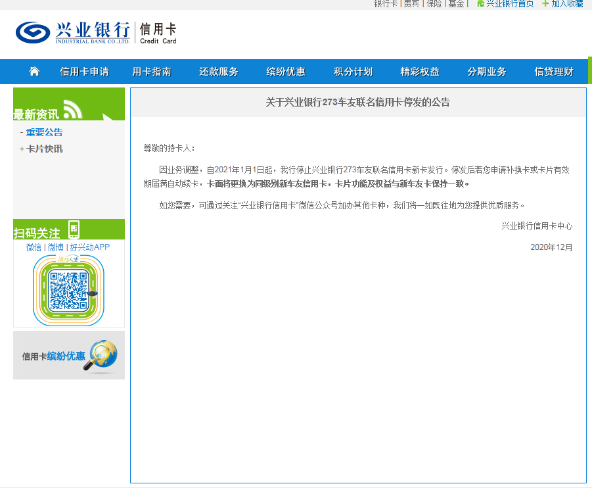Image resolution: width=592 pixels, height=488 pixels.
Task: Click the 最新资讯 sidebar header
Action: [x=69, y=104]
